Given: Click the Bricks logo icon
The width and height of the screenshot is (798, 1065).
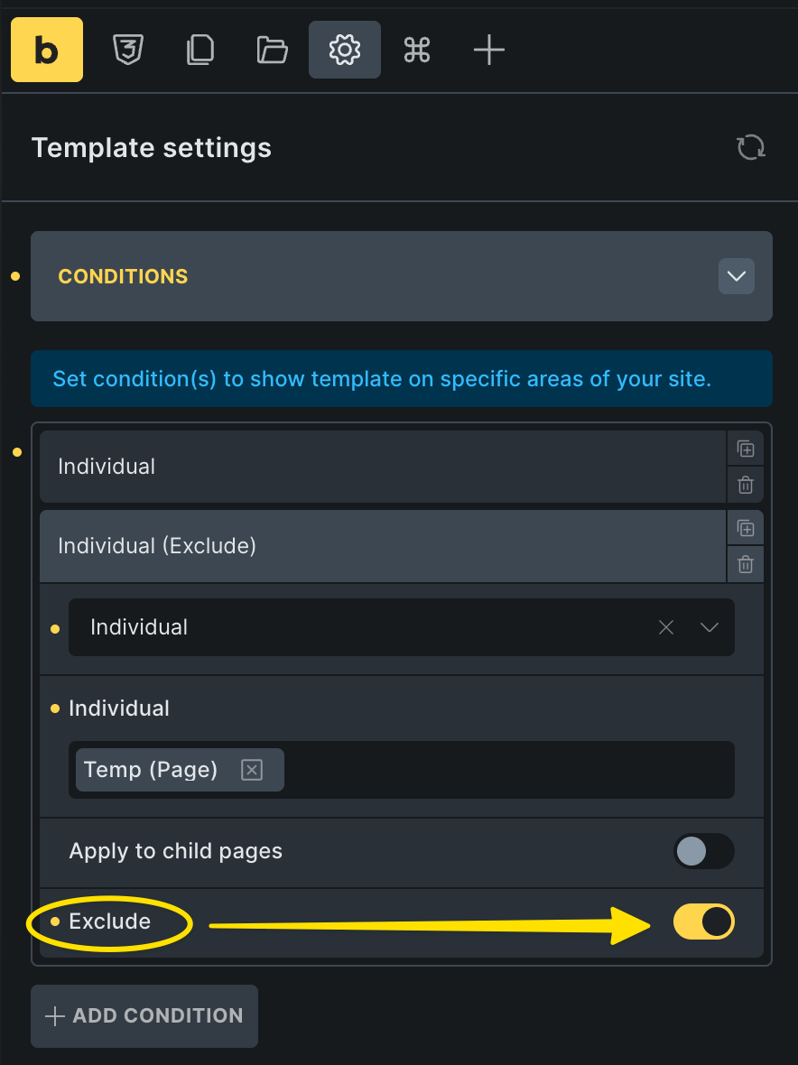Looking at the screenshot, I should coord(47,51).
